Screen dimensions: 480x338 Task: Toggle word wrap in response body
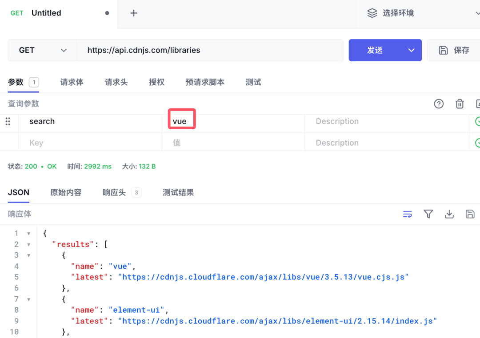click(407, 214)
